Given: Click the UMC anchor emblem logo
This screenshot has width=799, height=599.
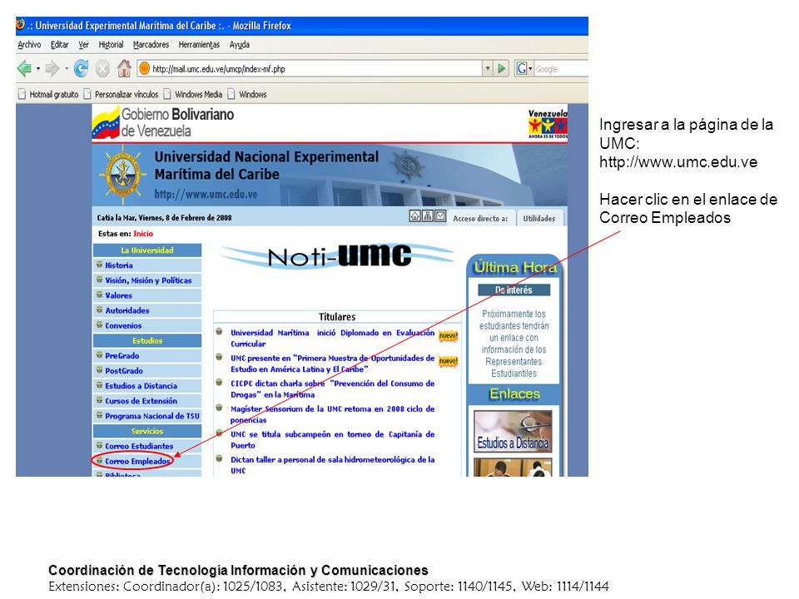Looking at the screenshot, I should (x=123, y=174).
